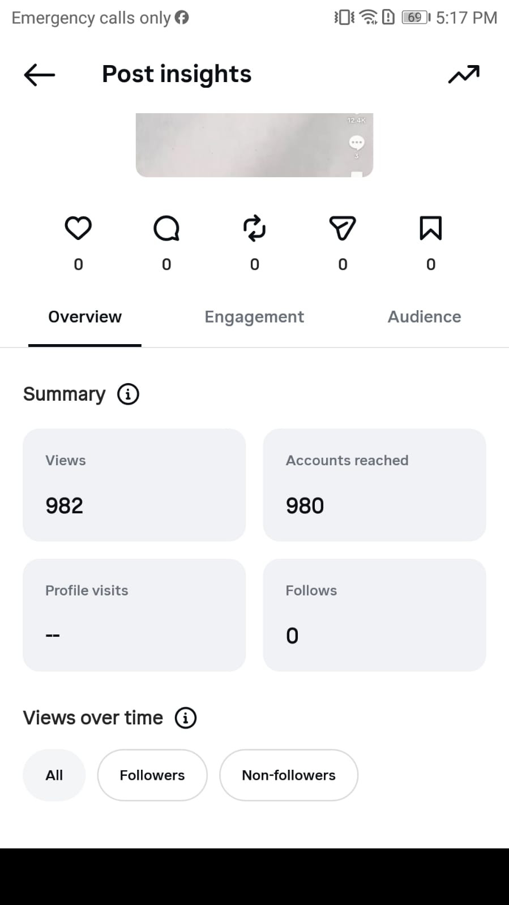This screenshot has width=509, height=905.
Task: Tap the heart likes icon
Action: [78, 229]
